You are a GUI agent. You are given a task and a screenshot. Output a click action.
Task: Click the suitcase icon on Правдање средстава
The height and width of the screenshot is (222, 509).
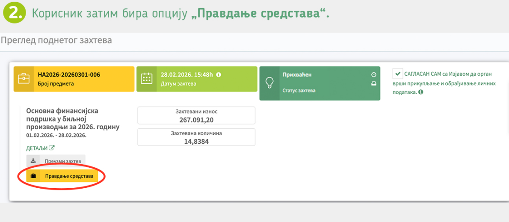tap(33, 176)
